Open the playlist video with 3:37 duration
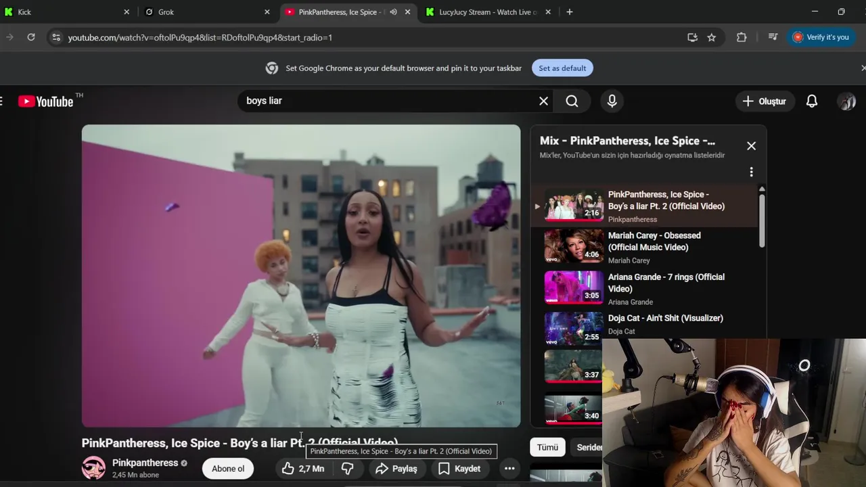The height and width of the screenshot is (487, 866). click(x=573, y=366)
